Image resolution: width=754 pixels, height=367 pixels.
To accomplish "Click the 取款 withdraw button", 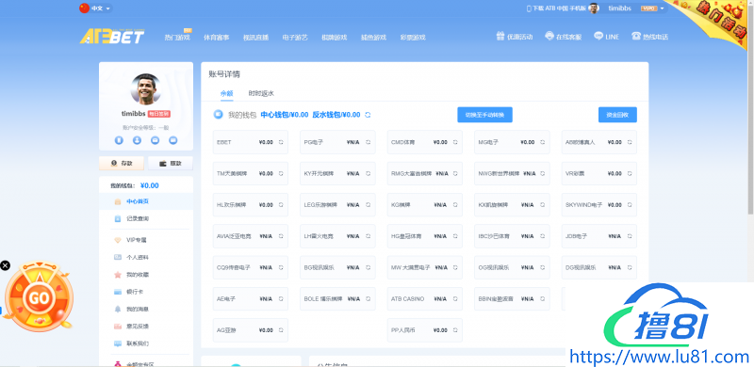I will 171,164.
